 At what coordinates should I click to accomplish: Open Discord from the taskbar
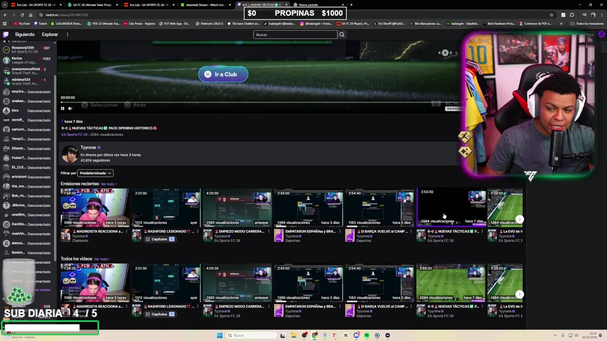point(356,335)
